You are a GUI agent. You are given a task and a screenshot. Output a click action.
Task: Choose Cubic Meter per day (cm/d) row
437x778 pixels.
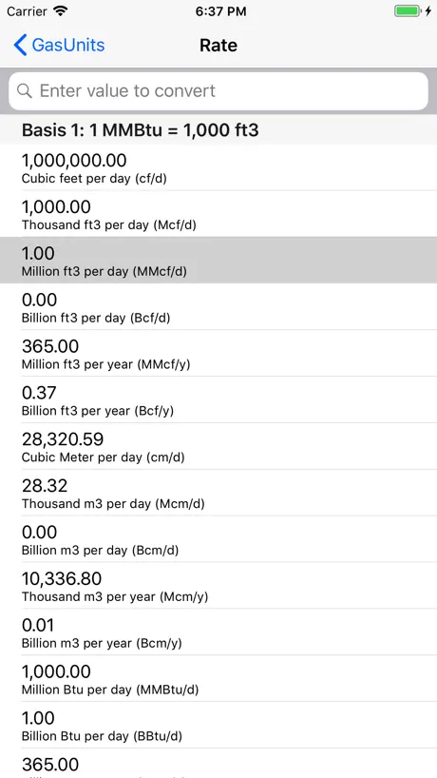coord(218,446)
